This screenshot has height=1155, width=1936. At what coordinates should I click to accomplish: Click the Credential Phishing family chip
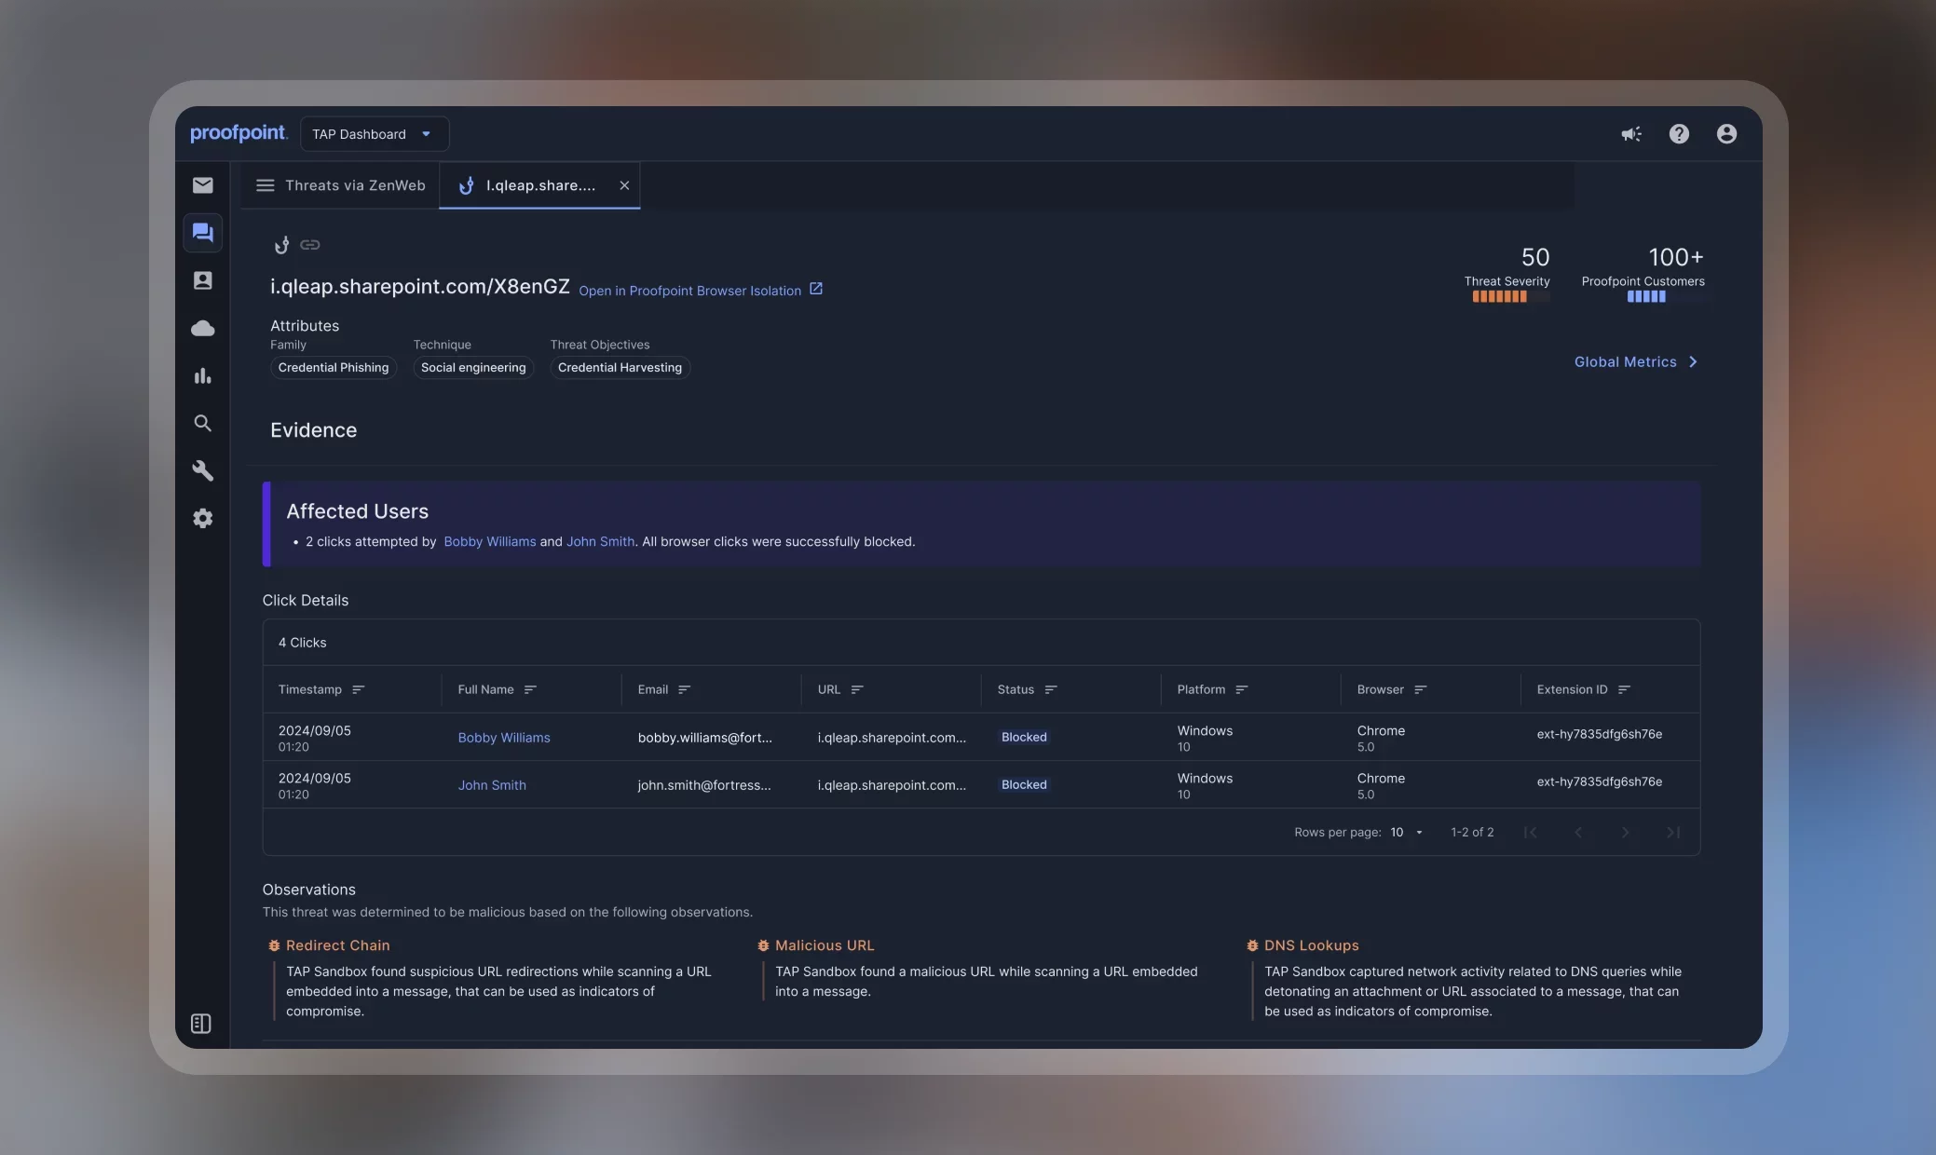(x=334, y=368)
